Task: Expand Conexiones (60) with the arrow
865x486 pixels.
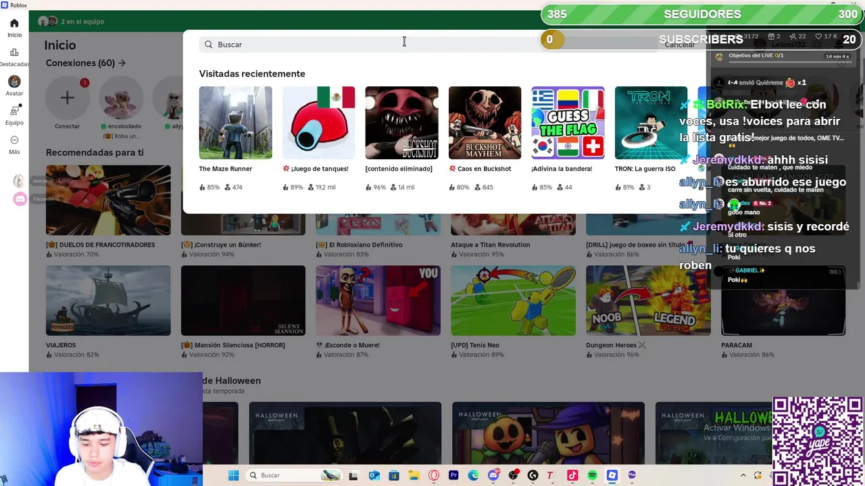Action: pyautogui.click(x=122, y=63)
